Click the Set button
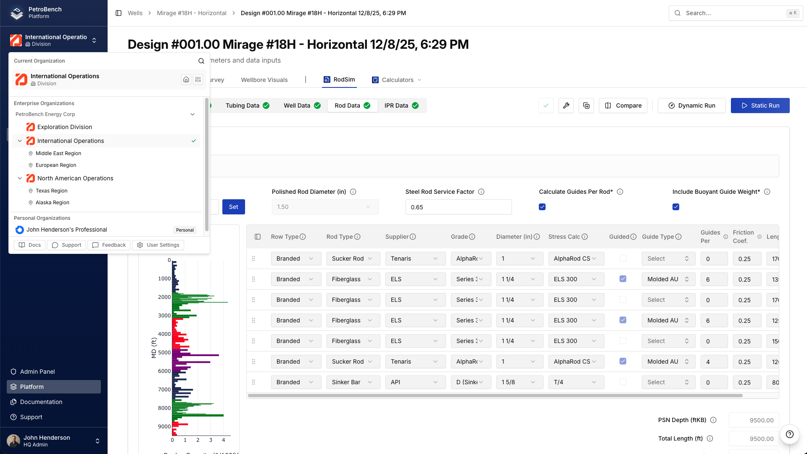 tap(233, 207)
